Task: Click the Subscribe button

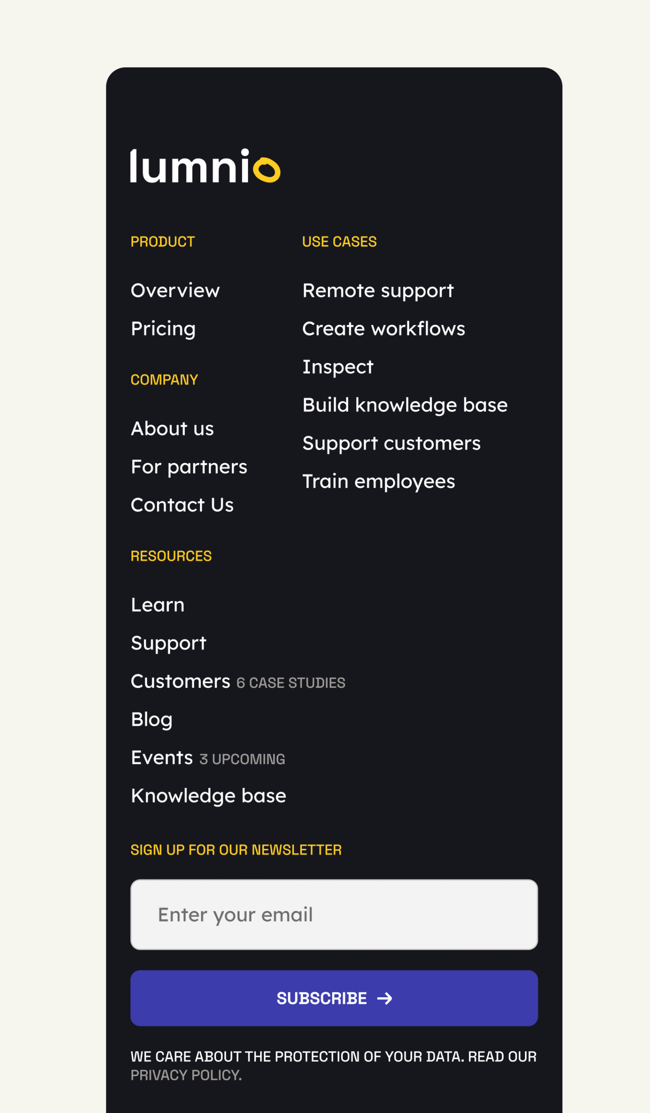Action: pos(334,998)
